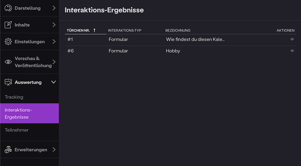The width and height of the screenshot is (301, 166).
Task: Click the chart presentation icon for Auswertung
Action: coord(8,82)
